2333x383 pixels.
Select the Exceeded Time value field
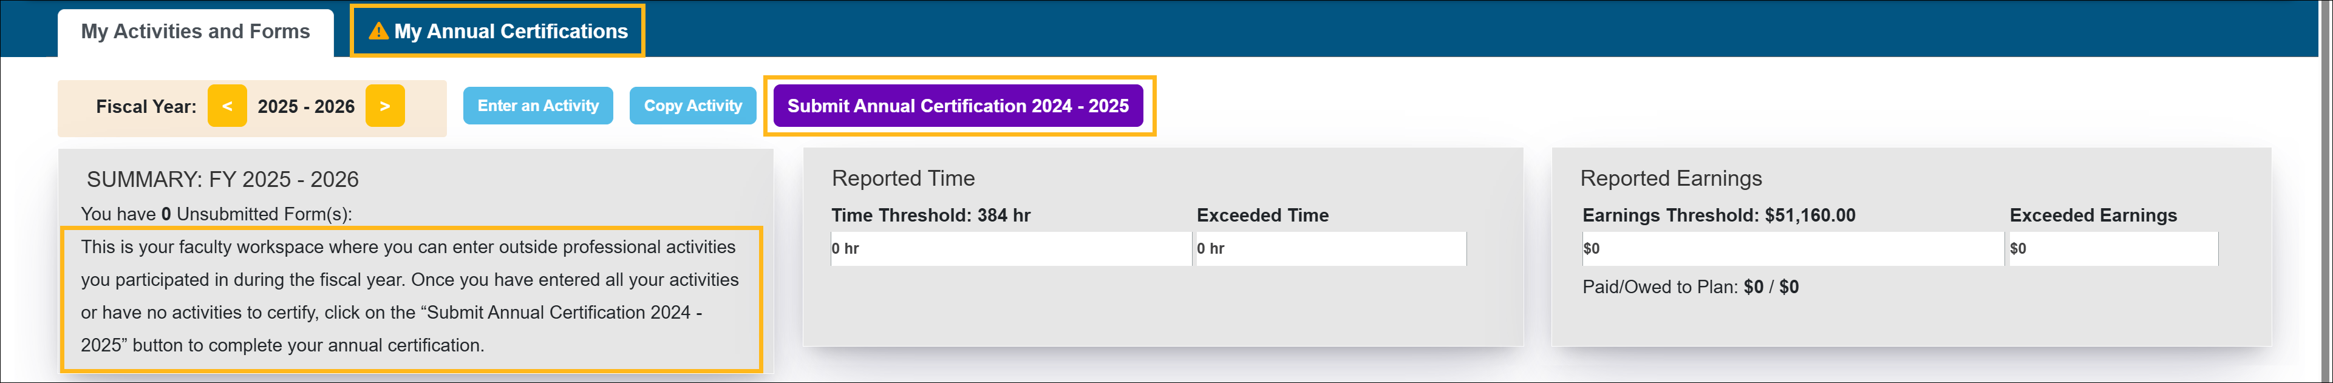[1329, 249]
